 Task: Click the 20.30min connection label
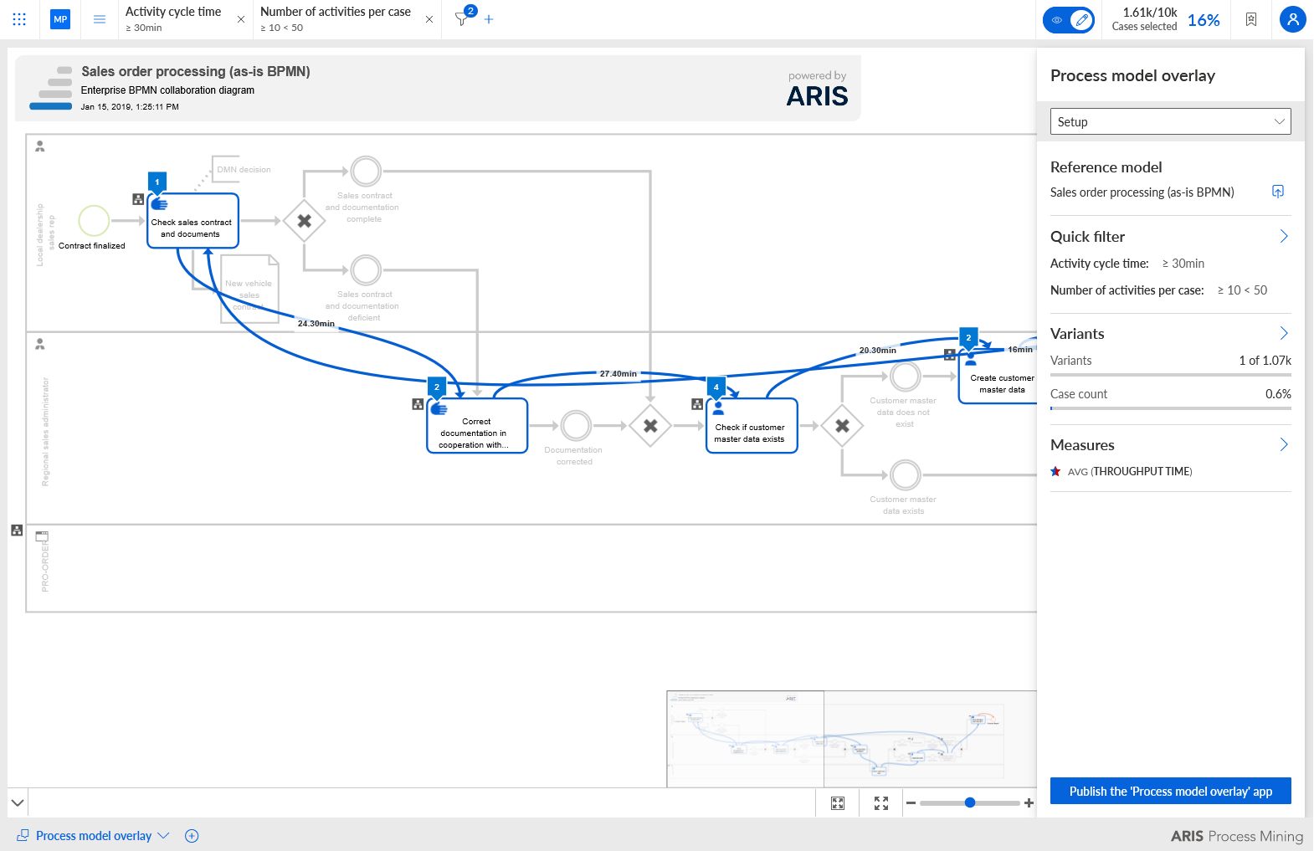[878, 351]
